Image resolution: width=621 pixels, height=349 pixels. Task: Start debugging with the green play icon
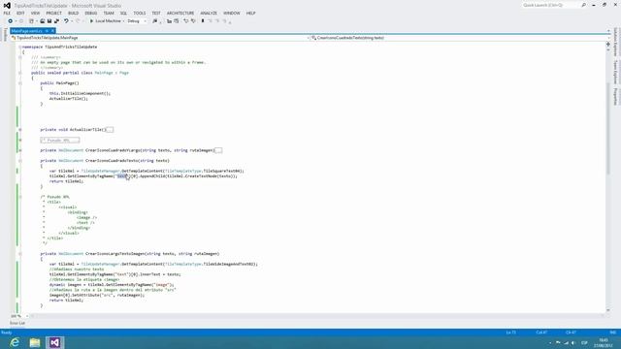91,21
